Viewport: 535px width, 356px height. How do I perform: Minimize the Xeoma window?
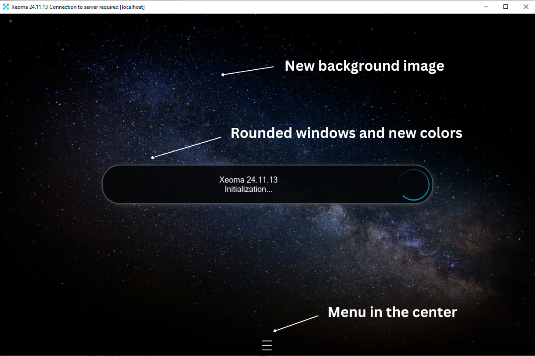[x=486, y=7]
